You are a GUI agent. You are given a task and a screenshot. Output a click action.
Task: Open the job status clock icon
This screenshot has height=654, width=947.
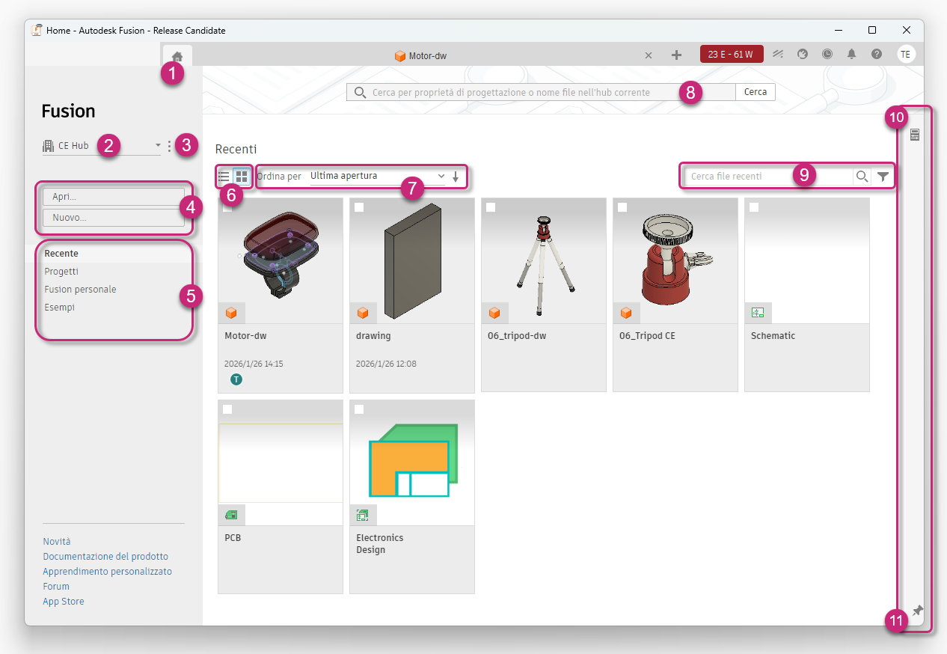pos(827,54)
